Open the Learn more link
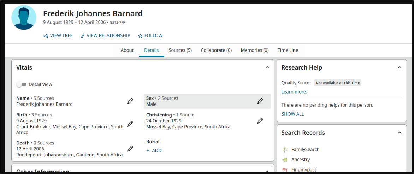414x174 pixels. pyautogui.click(x=294, y=92)
